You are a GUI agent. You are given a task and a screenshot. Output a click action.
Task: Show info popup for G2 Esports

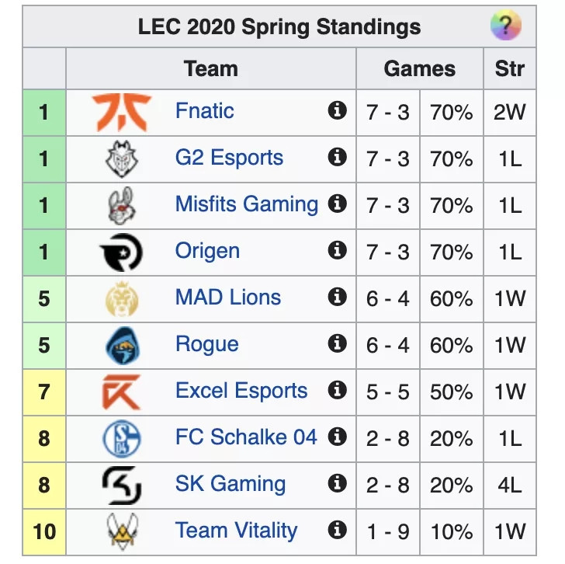click(x=338, y=157)
